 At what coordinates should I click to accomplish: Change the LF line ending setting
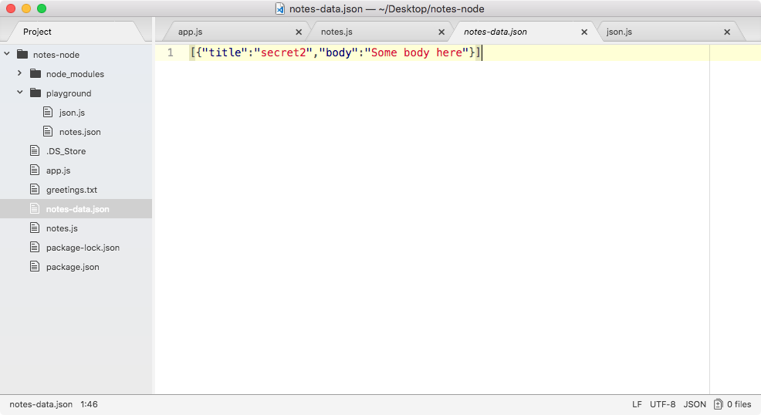point(637,404)
